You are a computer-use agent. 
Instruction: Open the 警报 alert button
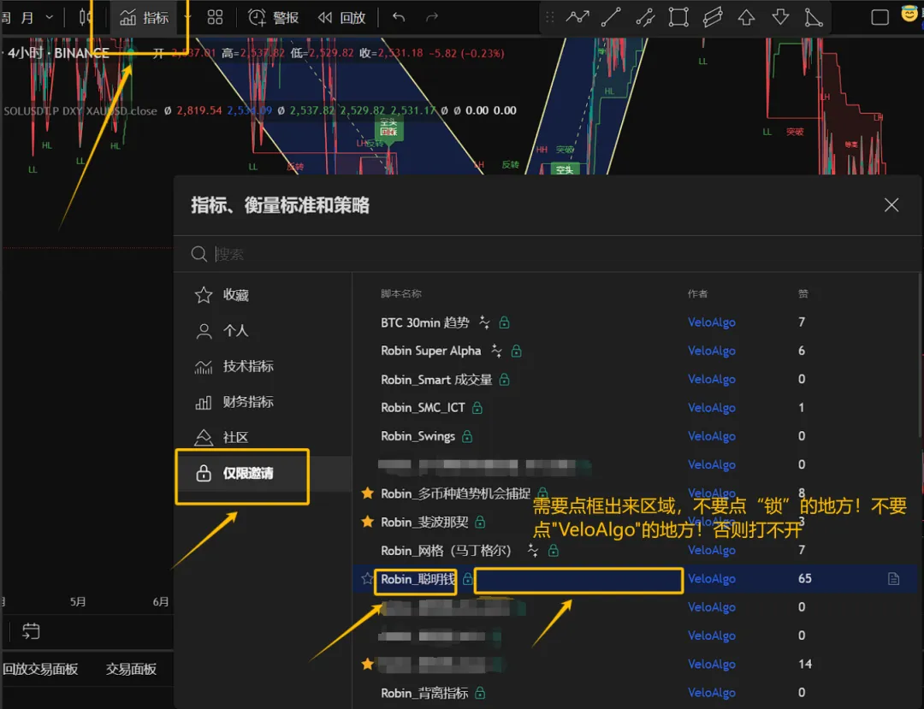274,17
